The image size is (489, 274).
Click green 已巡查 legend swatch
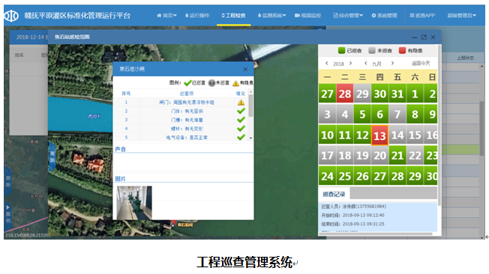click(x=341, y=50)
